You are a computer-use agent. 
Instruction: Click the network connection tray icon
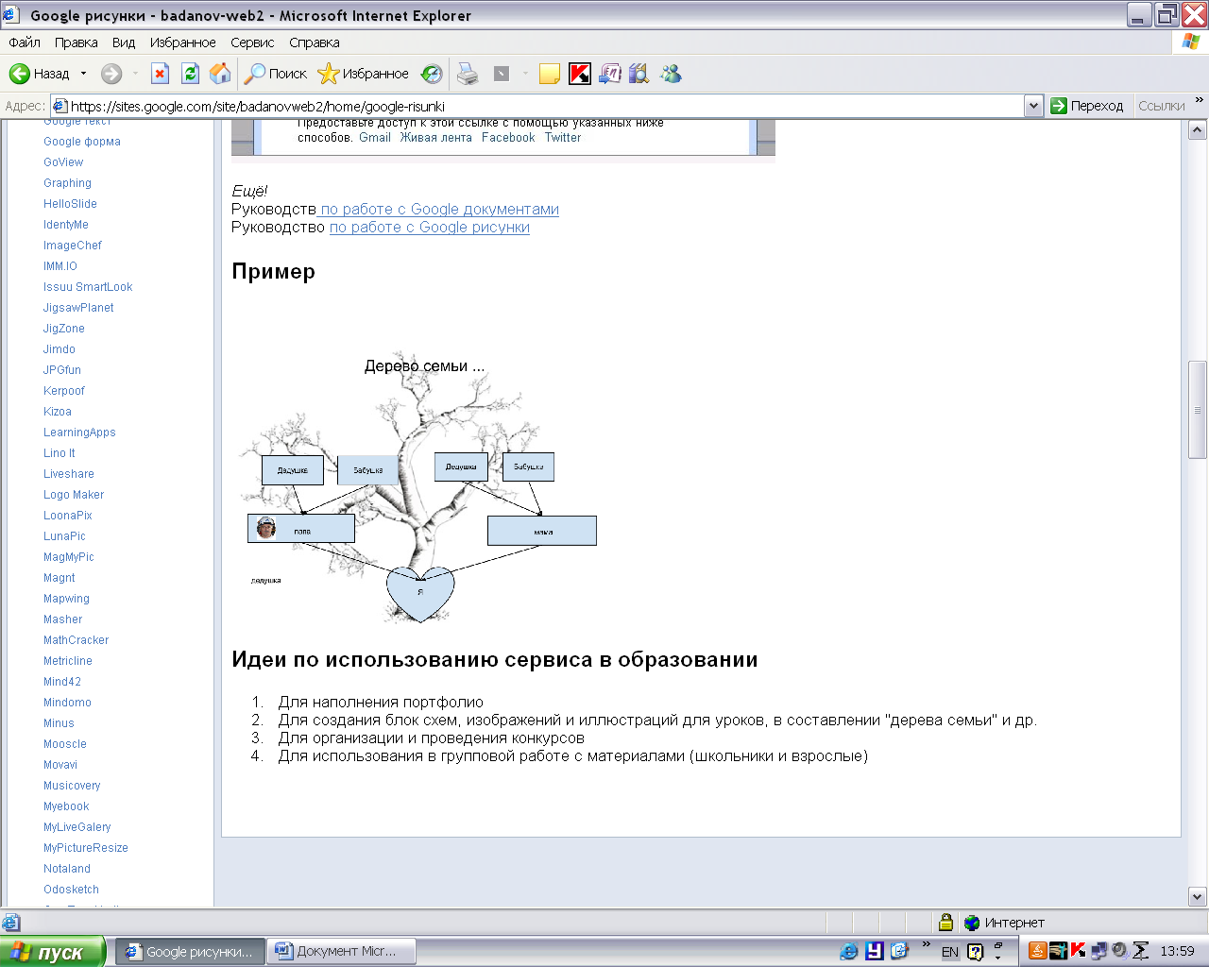pos(1098,951)
